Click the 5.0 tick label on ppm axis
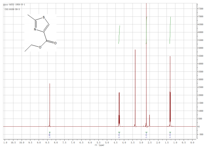 107,143
